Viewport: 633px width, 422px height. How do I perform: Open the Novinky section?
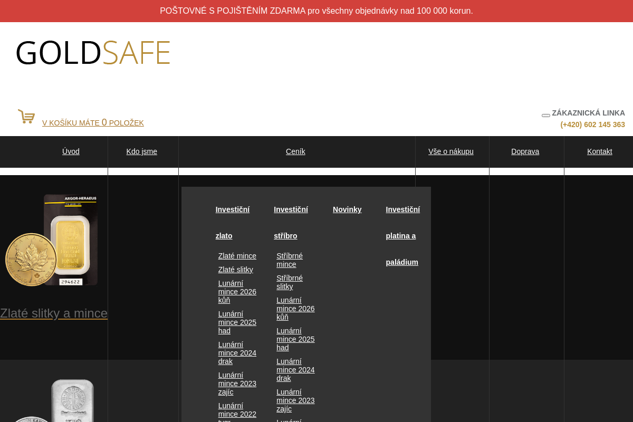pos(347,209)
